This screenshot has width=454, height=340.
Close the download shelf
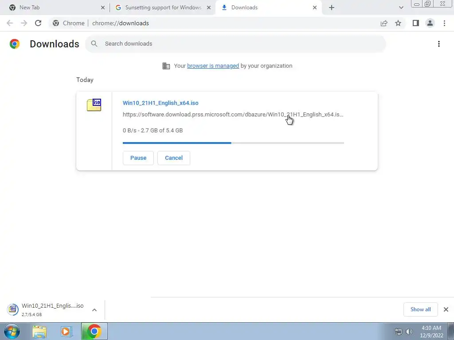pos(446,309)
